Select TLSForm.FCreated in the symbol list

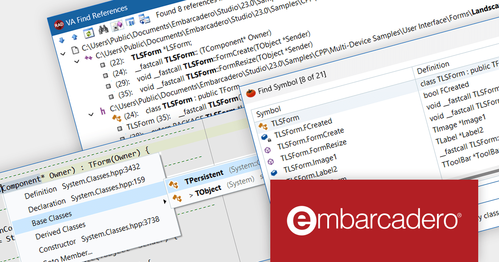(303, 128)
